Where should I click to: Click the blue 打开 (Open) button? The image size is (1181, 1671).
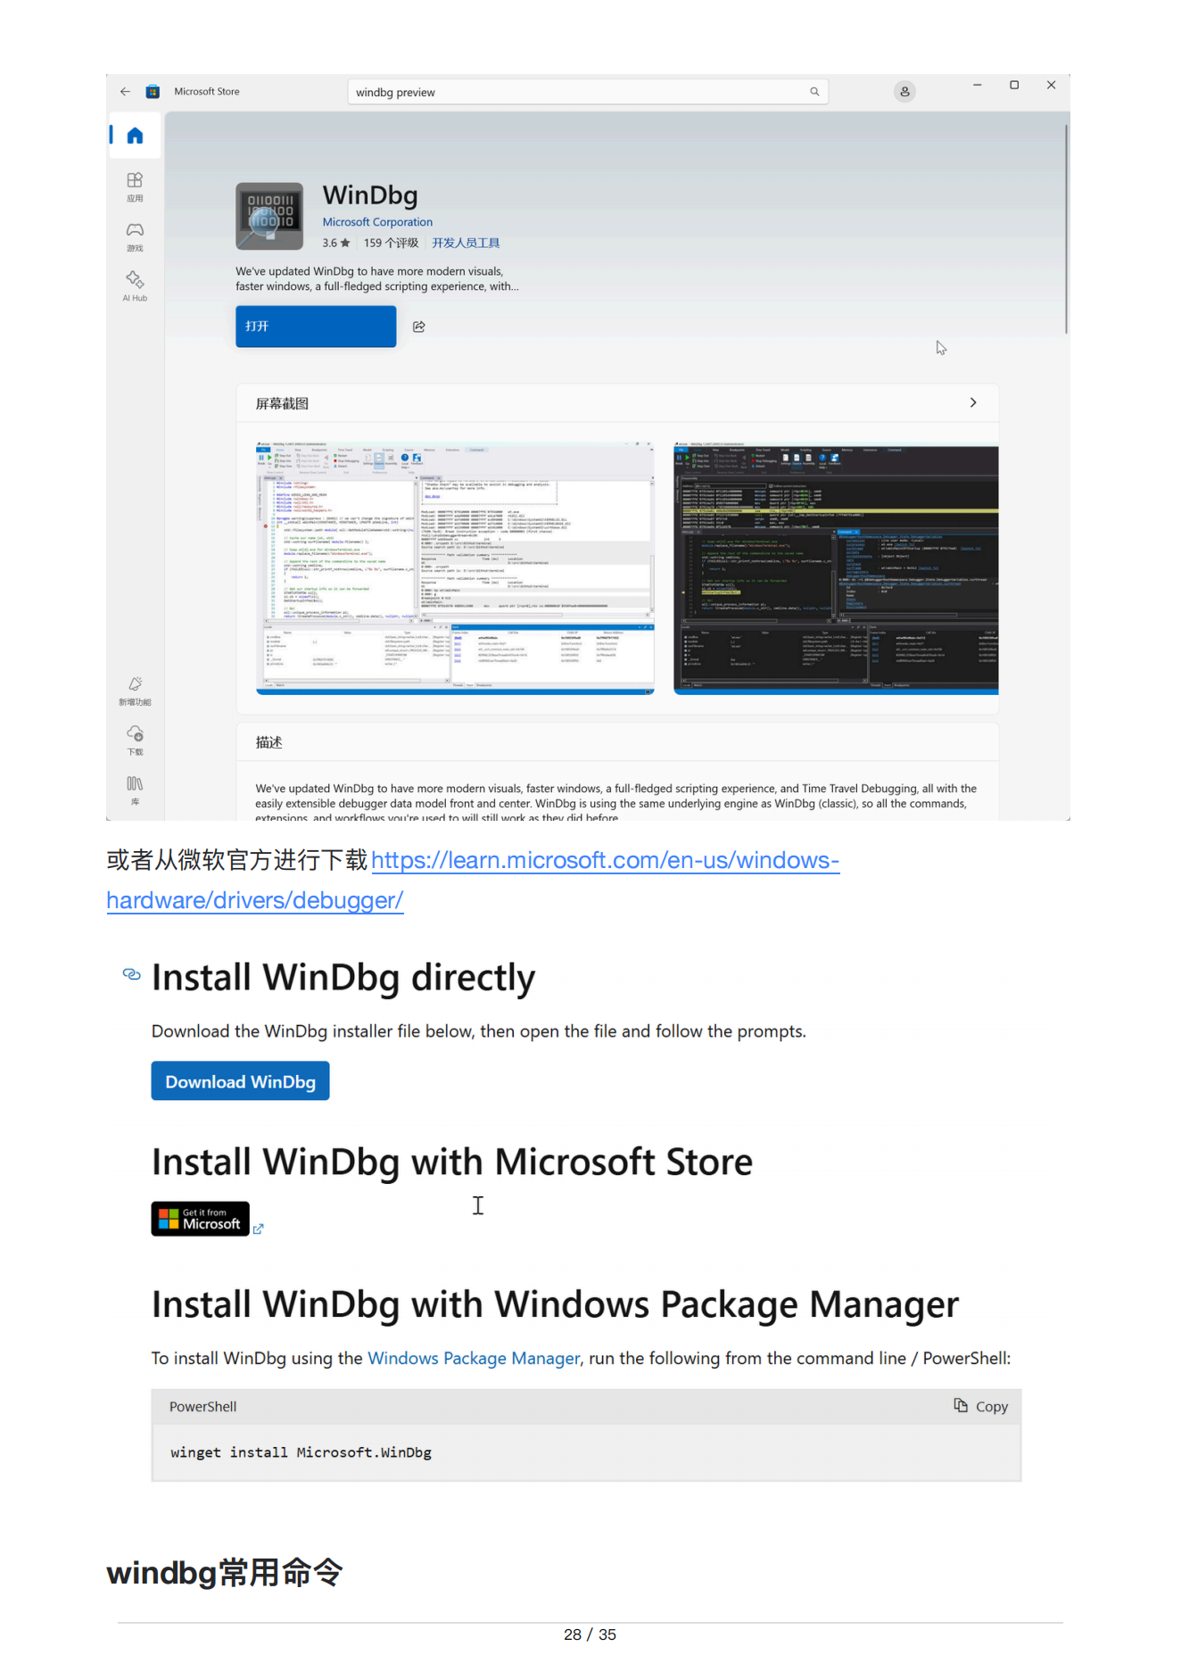[x=316, y=327]
